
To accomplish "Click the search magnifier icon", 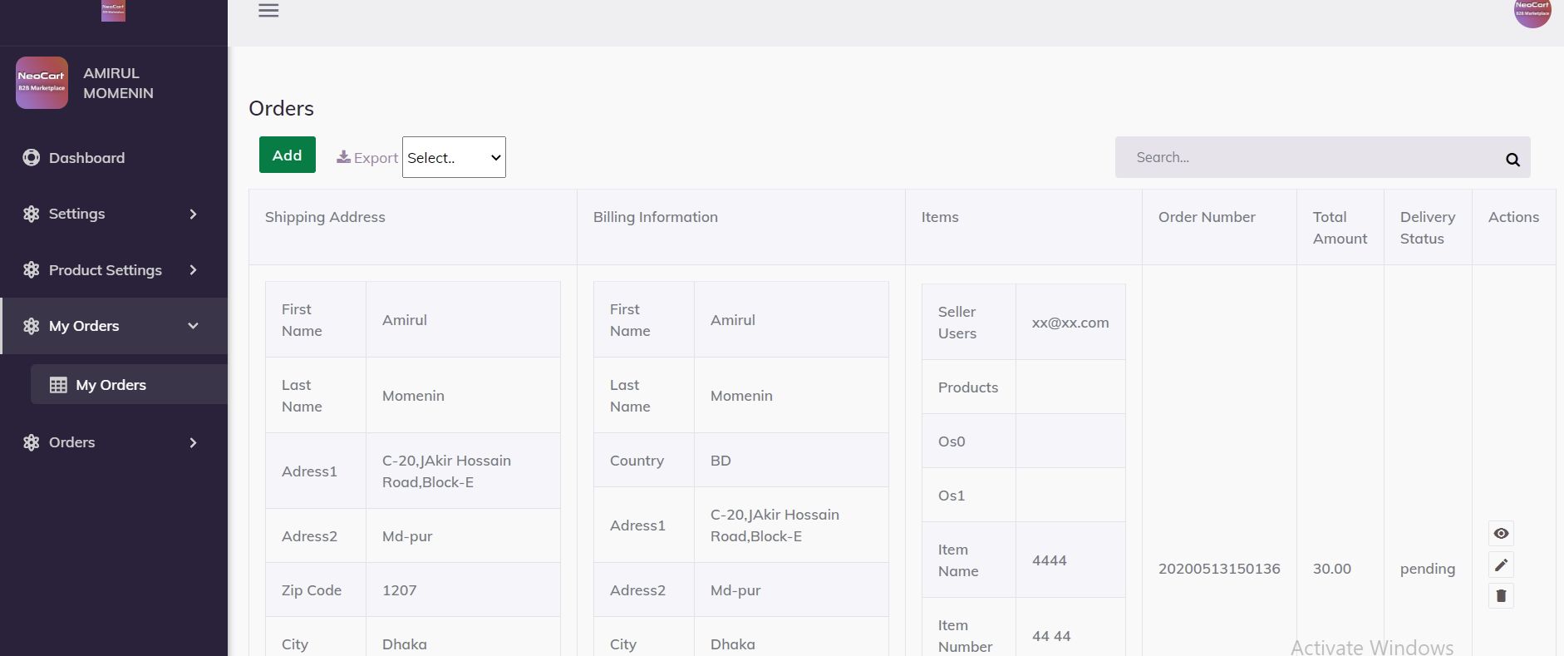I will (1512, 159).
